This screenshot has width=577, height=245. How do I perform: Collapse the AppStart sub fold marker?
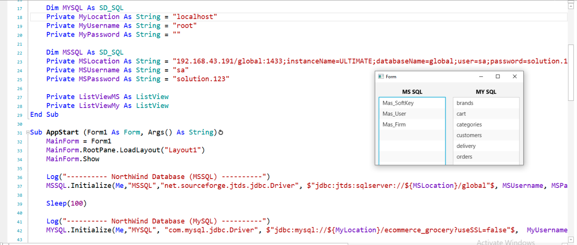click(x=27, y=132)
